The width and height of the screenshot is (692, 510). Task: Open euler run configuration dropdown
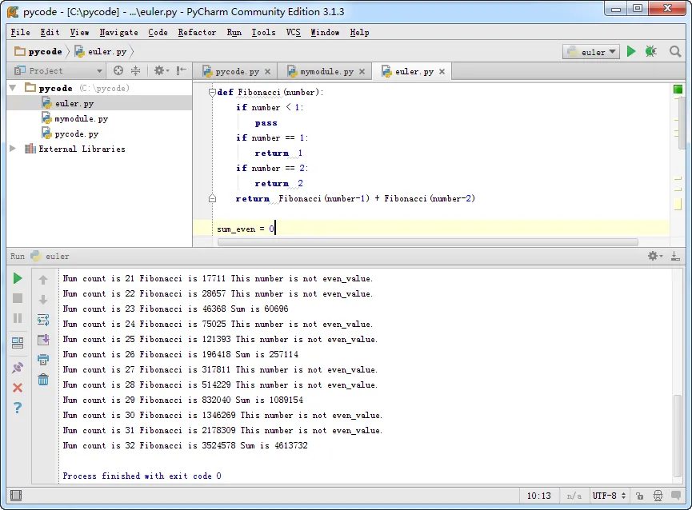click(591, 52)
